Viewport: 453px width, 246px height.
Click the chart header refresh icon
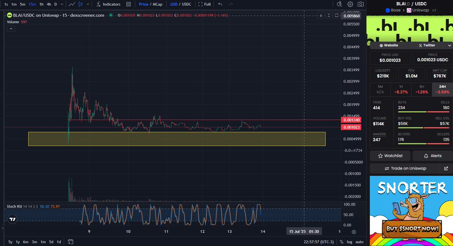tap(336, 15)
